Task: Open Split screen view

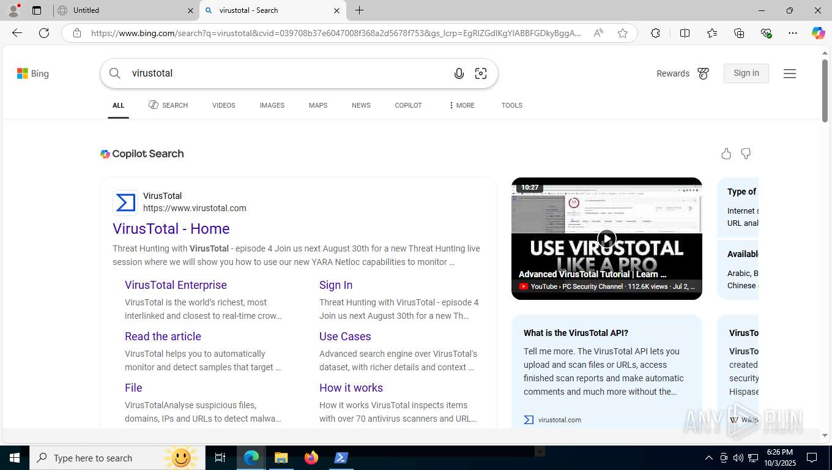Action: coord(685,33)
